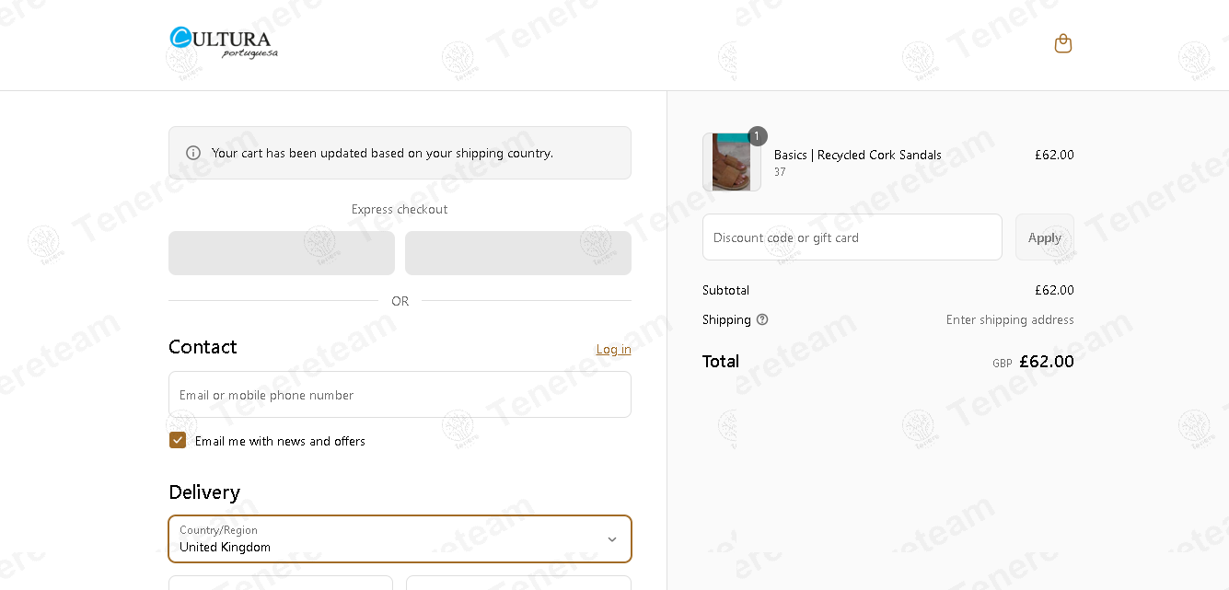Click the Cultura Portuguesa logo
This screenshot has height=590, width=1229.
224,42
